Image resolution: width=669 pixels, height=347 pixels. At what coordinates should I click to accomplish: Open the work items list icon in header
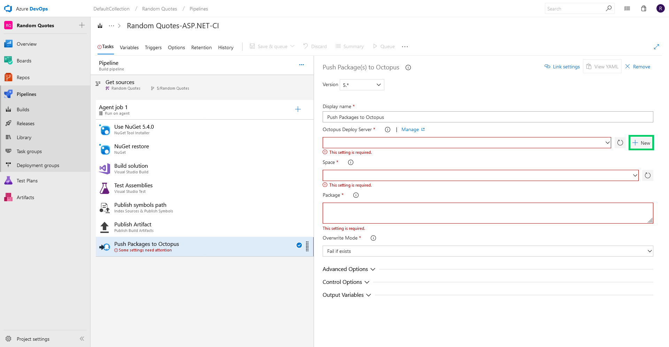[627, 9]
